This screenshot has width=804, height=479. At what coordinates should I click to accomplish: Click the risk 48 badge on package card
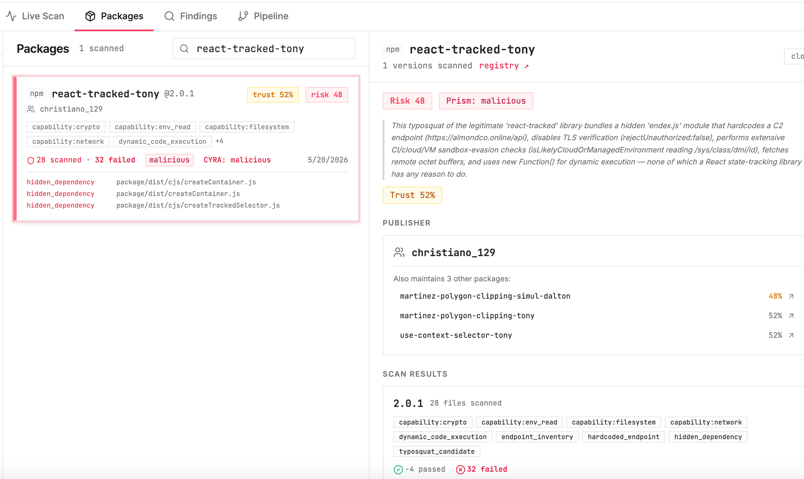[x=327, y=95]
